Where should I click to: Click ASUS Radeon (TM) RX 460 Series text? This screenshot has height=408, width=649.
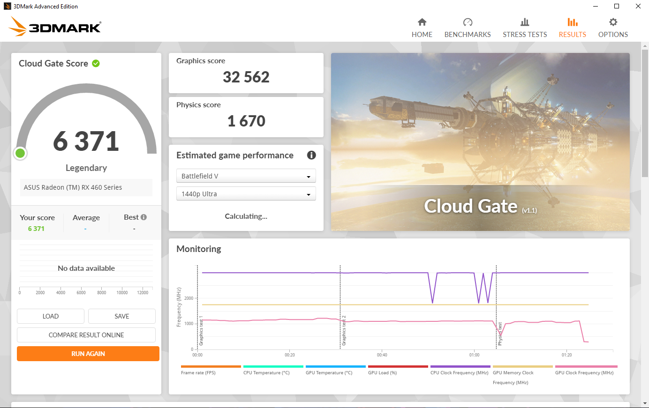[73, 187]
